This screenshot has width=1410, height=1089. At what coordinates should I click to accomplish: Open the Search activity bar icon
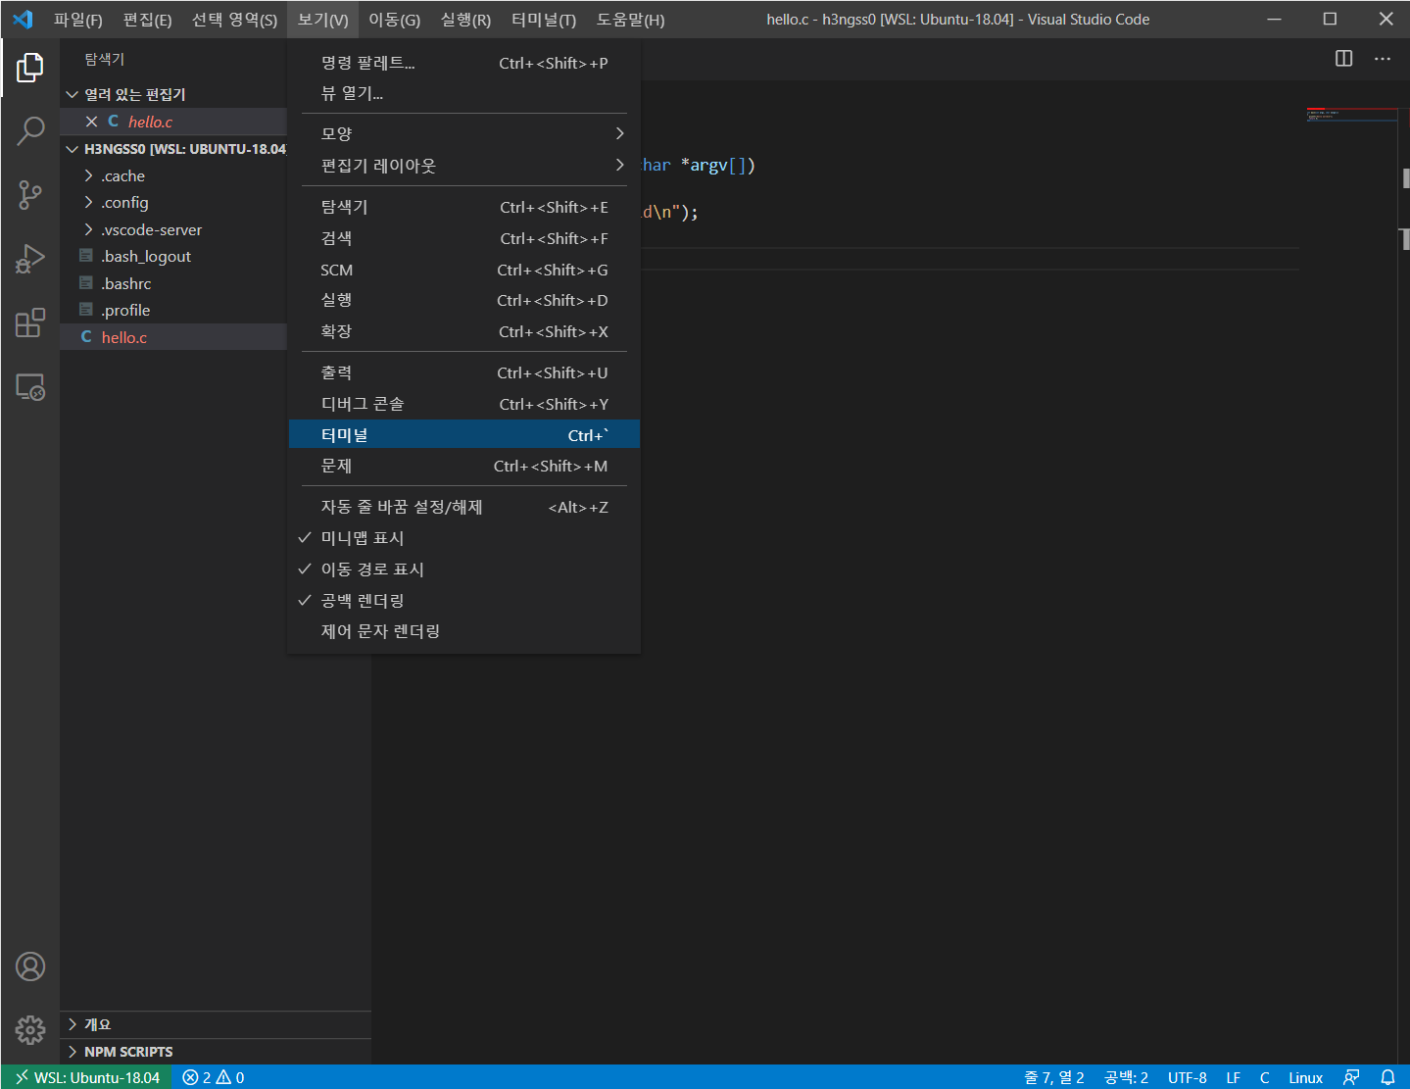click(x=30, y=130)
